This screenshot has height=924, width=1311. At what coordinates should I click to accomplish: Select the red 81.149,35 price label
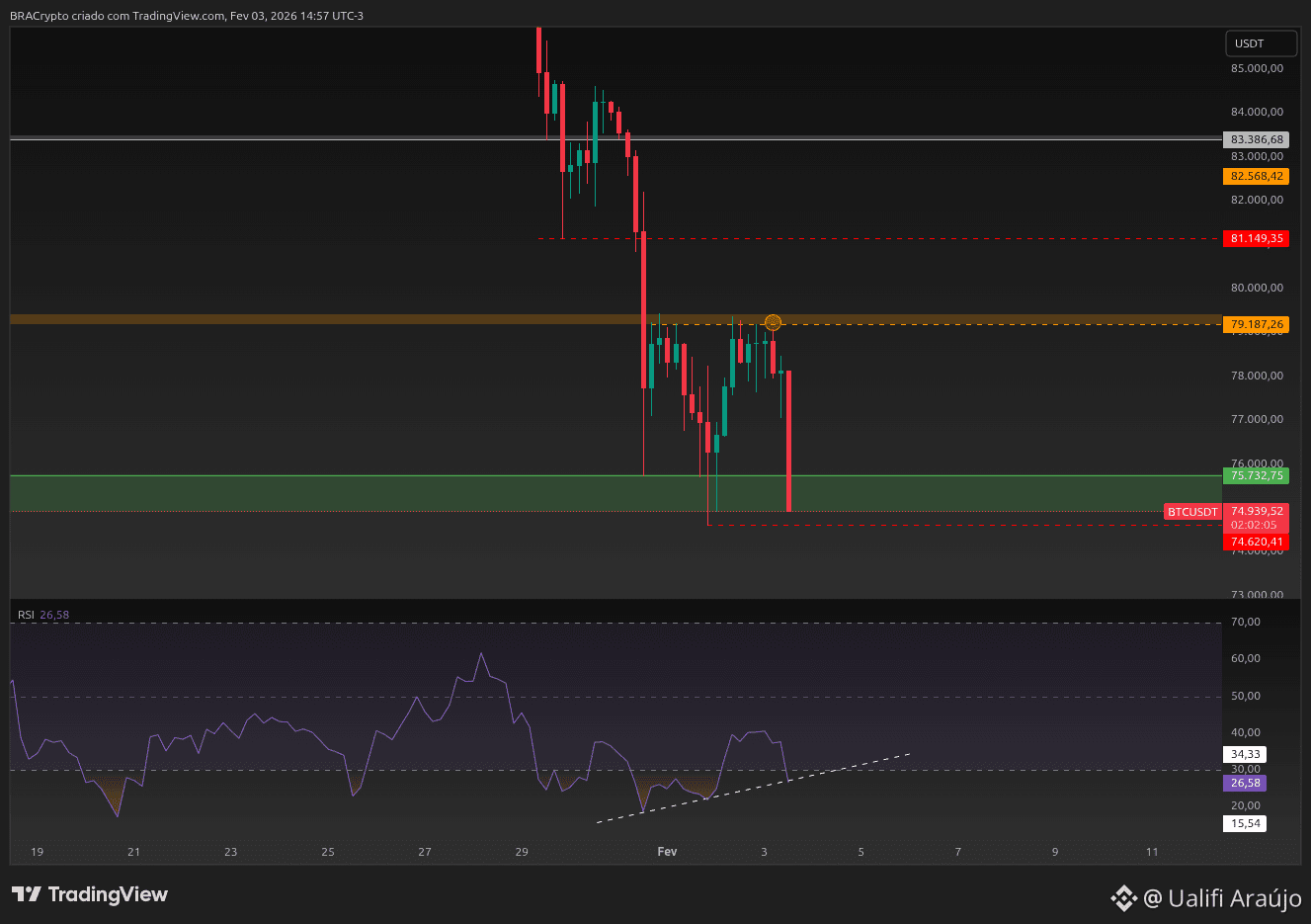1257,238
